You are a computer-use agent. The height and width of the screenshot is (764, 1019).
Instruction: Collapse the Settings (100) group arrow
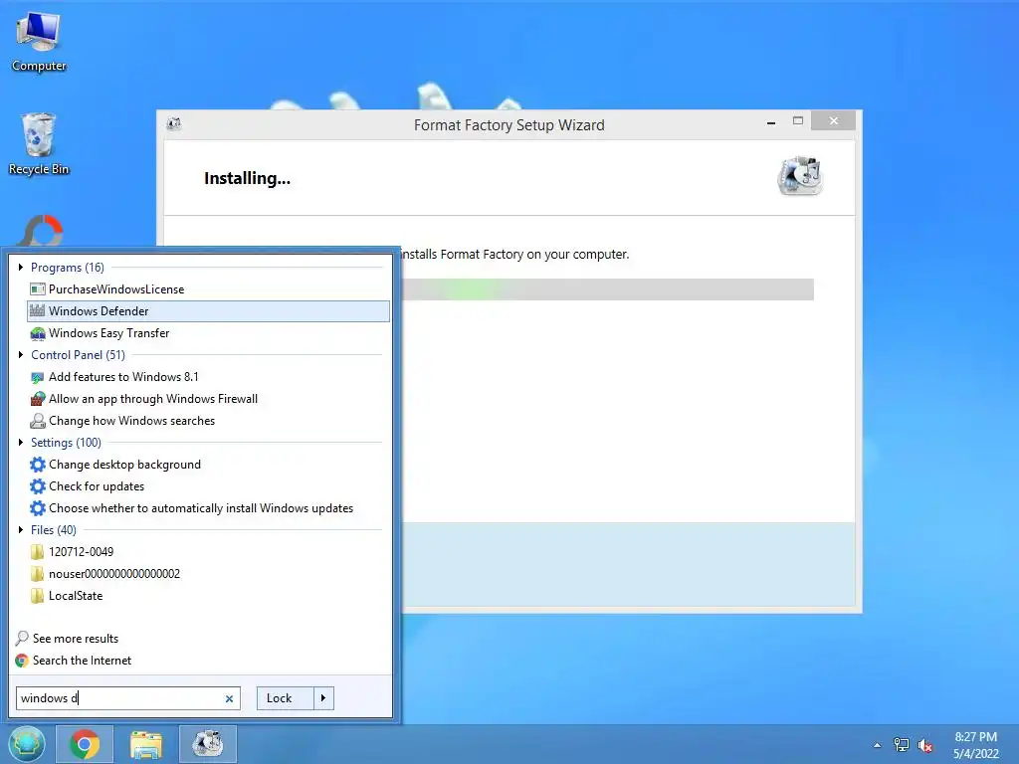[x=21, y=443]
